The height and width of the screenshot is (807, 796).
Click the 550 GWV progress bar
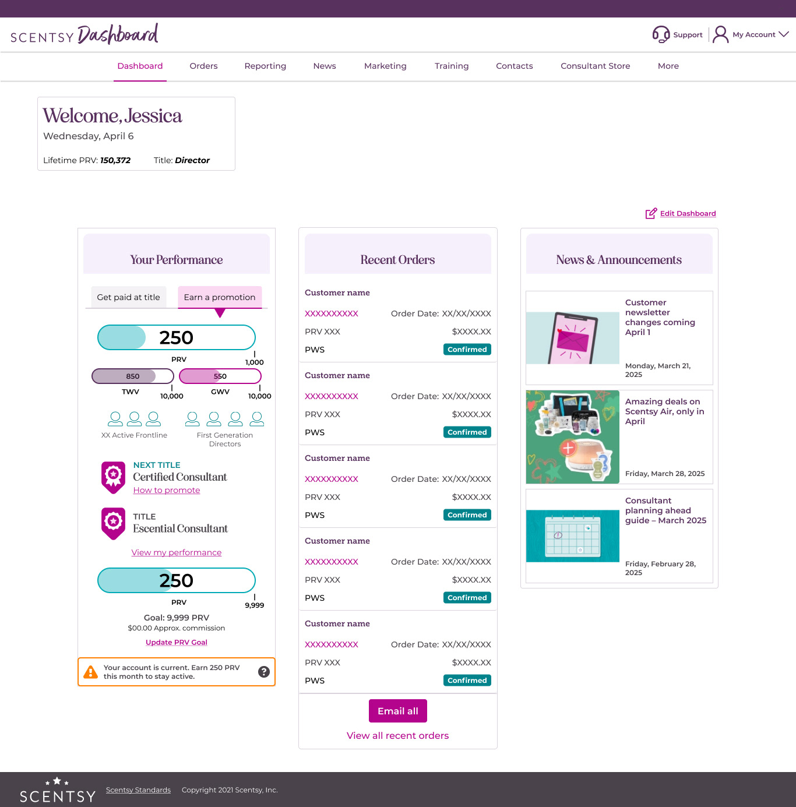click(220, 376)
